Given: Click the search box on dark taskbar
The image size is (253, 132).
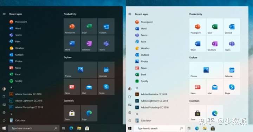Looking at the screenshot, I should (x=34, y=128).
